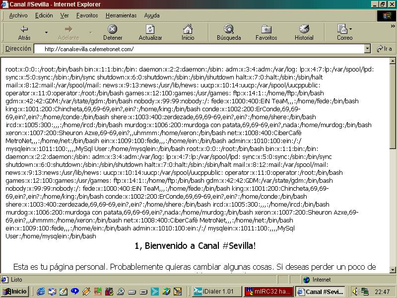The width and height of the screenshot is (397, 298).
Task: Select Canal #Sevi... taskbar button
Action: pos(321,292)
